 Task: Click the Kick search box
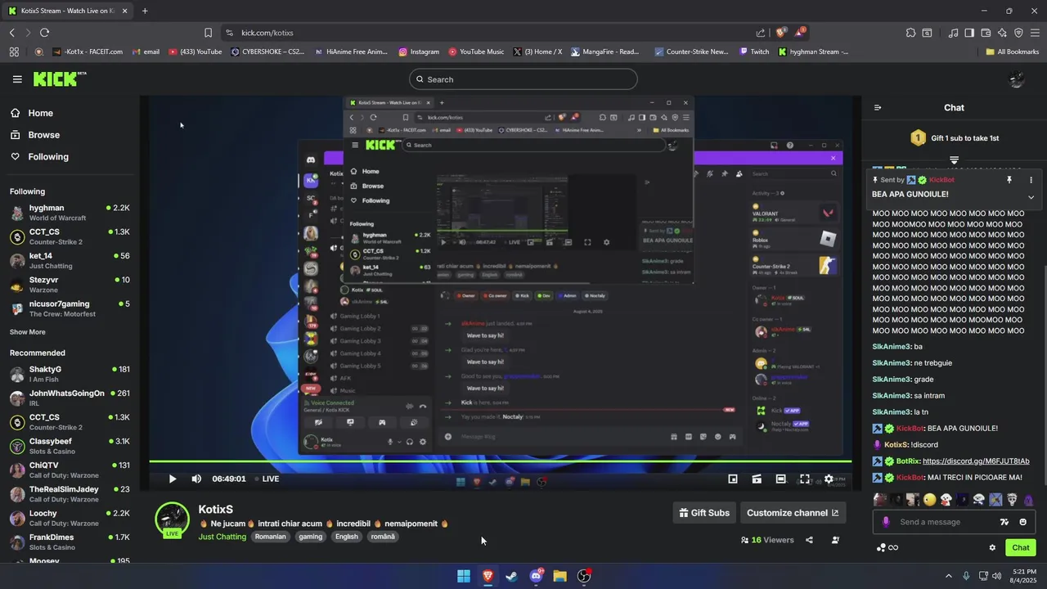(x=523, y=79)
